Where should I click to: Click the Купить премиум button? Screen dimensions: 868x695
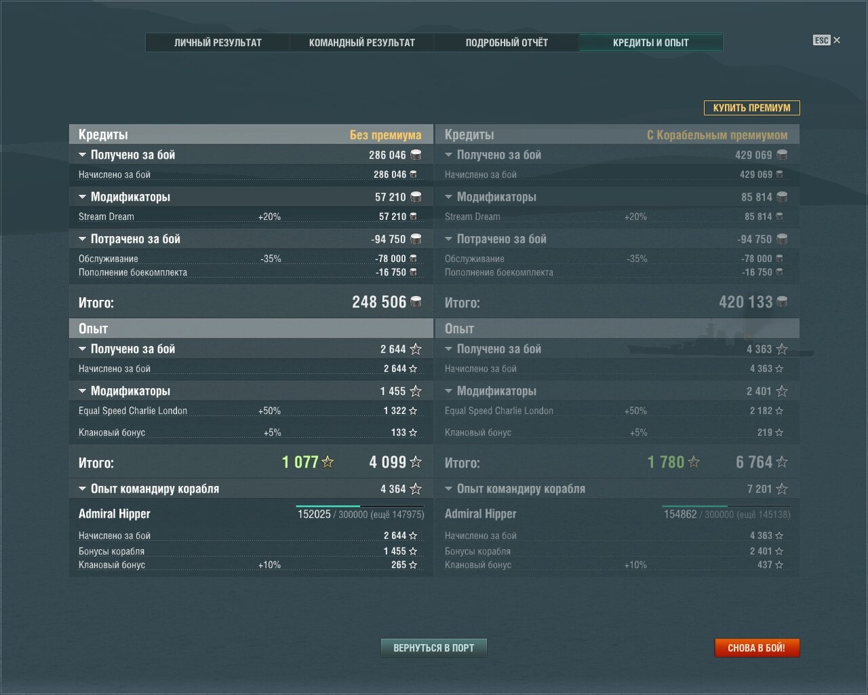pyautogui.click(x=752, y=108)
